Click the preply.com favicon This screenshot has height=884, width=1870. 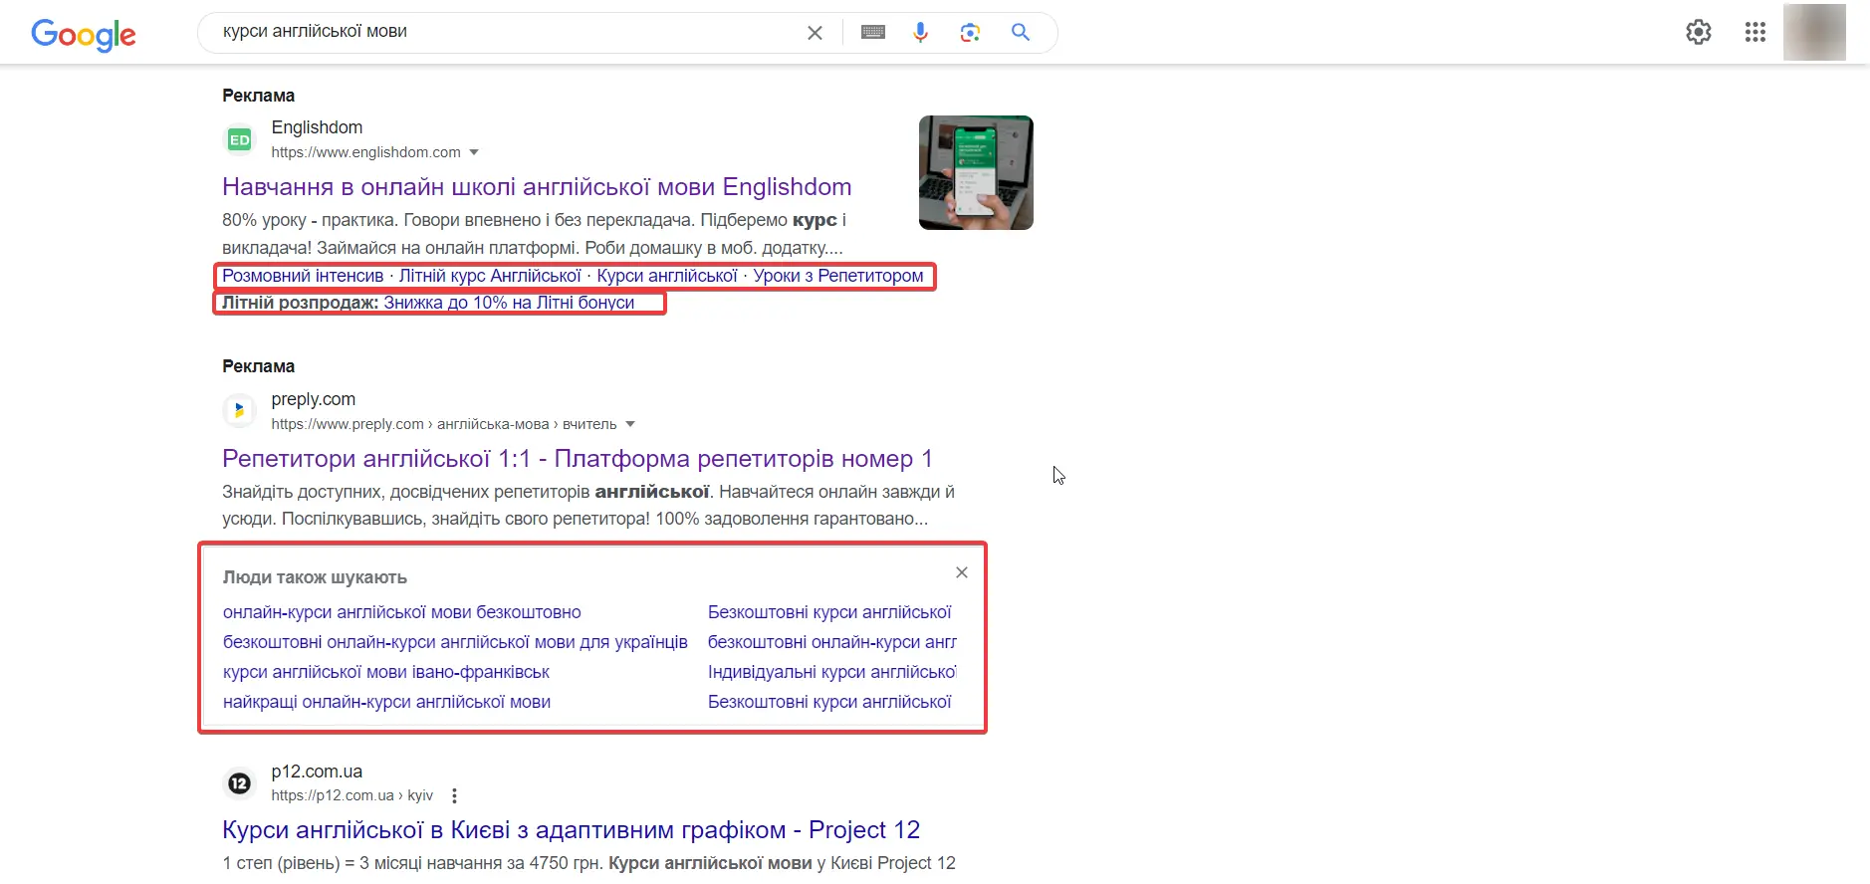point(239,410)
